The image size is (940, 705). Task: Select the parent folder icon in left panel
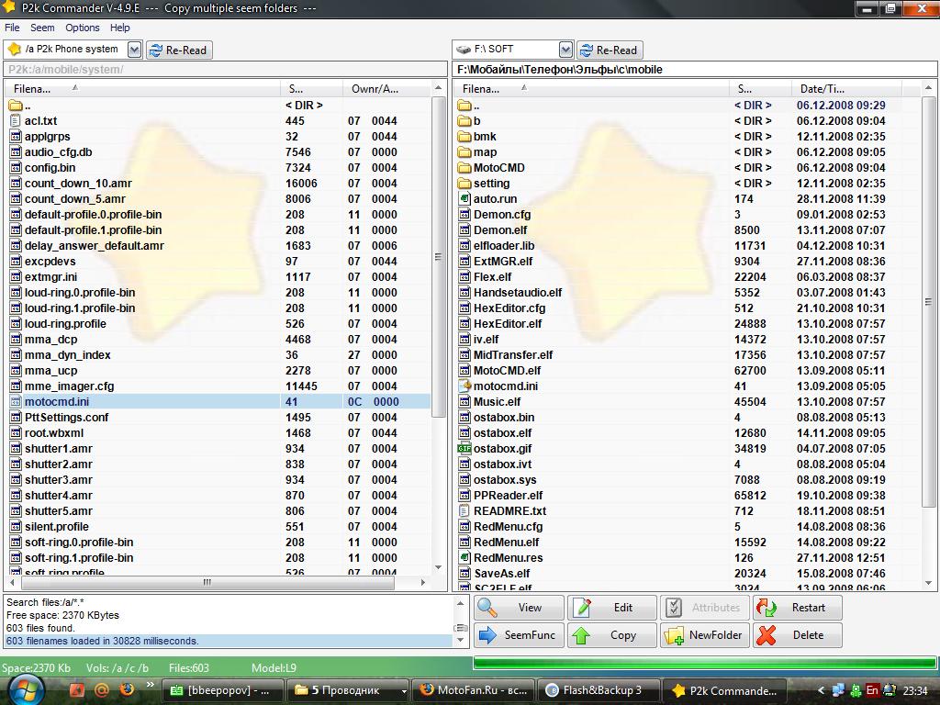[x=16, y=106]
